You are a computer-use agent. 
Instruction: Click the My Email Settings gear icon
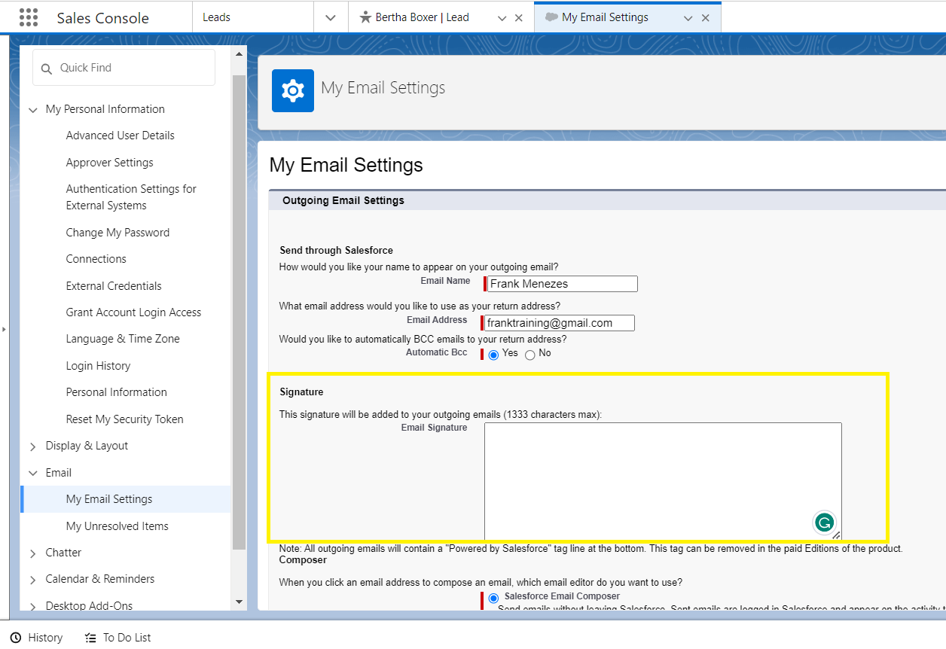(x=293, y=90)
